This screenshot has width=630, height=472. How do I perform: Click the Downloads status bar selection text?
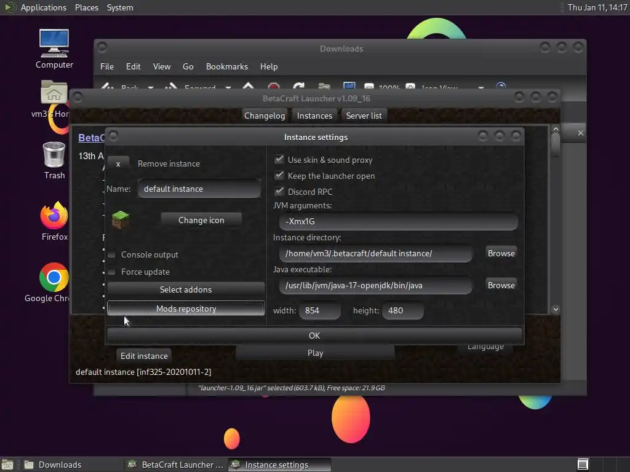pyautogui.click(x=291, y=388)
